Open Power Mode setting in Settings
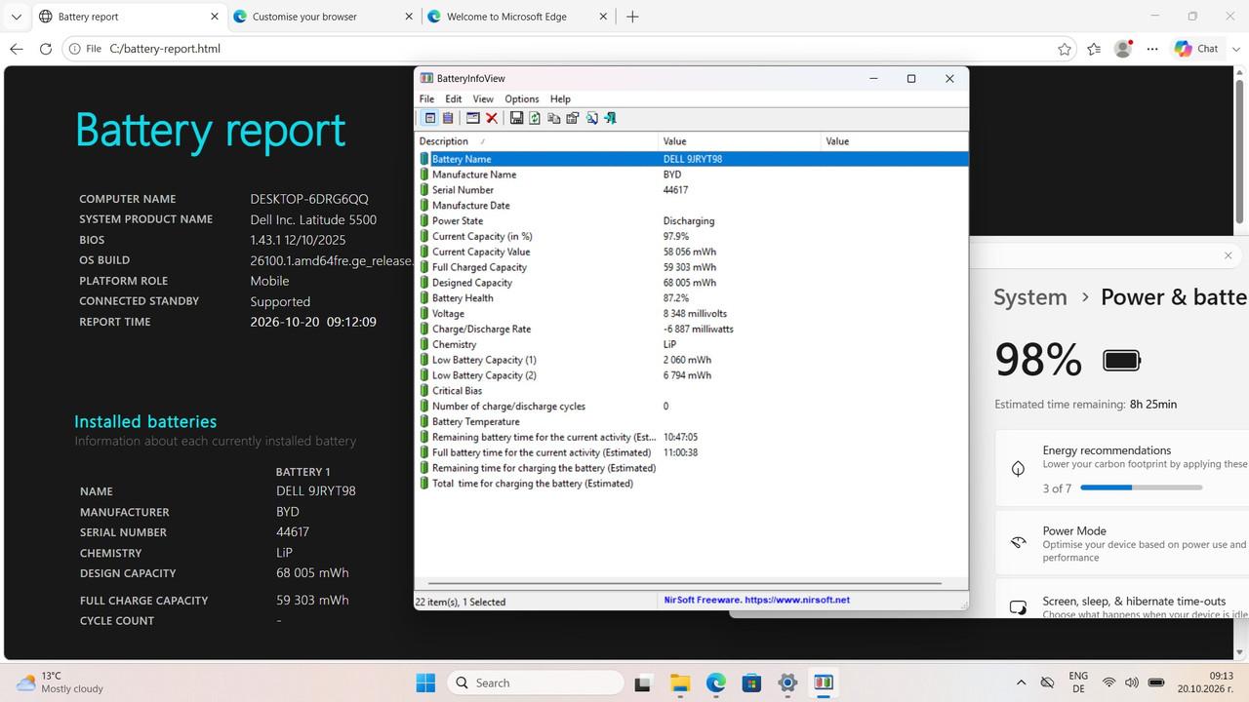 (x=1122, y=543)
